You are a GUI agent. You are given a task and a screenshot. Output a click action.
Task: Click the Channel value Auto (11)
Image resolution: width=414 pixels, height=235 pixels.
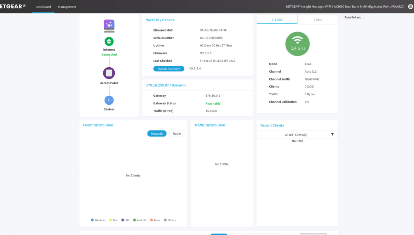pos(311,71)
